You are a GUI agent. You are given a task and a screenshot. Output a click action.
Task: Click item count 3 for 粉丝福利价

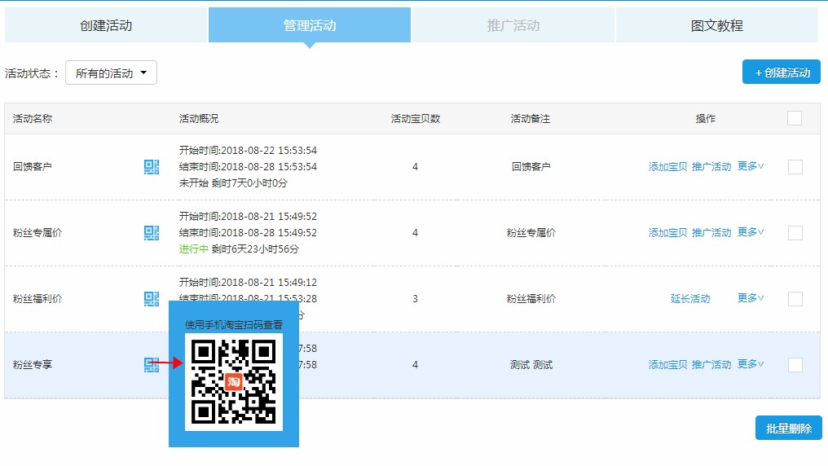click(415, 299)
